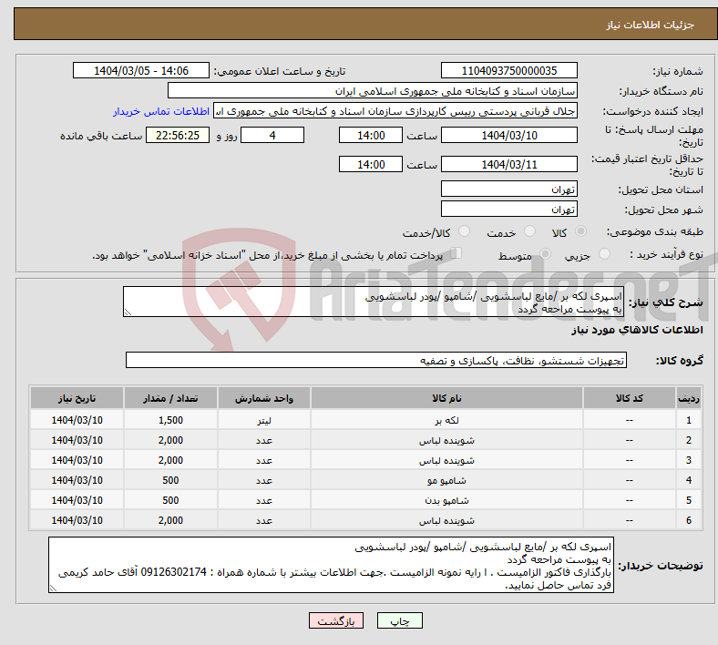The height and width of the screenshot is (645, 718).
Task: Click the بازگشت back button
Action: [336, 620]
